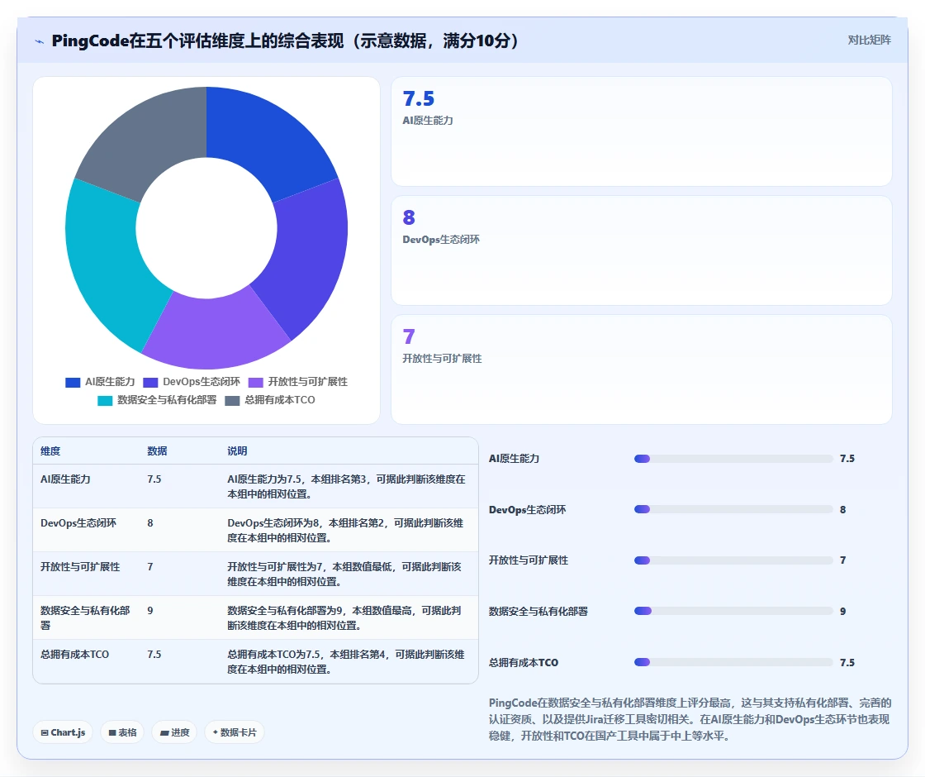Viewport: 925px width, 777px height.
Task: Select the AI原生能力 table row name
Action: [x=65, y=479]
